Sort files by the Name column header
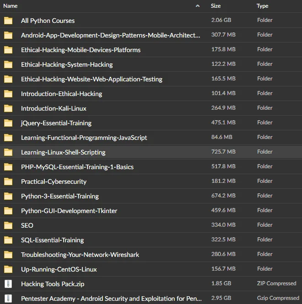302x304 pixels. 10,6
